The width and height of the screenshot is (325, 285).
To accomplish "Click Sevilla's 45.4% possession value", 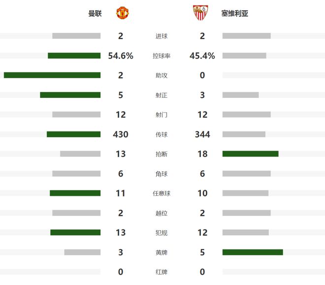I will coord(202,56).
